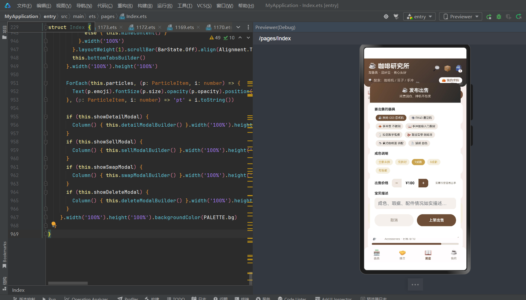Image resolution: width=526 pixels, height=300 pixels.
Task: Close the 1173.ets editor tab
Action: [121, 27]
